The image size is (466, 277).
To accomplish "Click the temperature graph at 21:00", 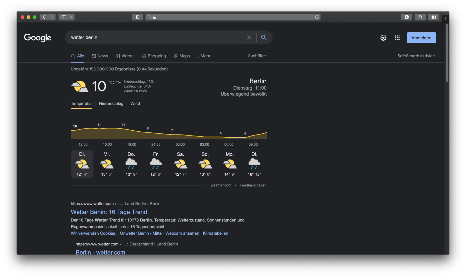I will (156, 133).
